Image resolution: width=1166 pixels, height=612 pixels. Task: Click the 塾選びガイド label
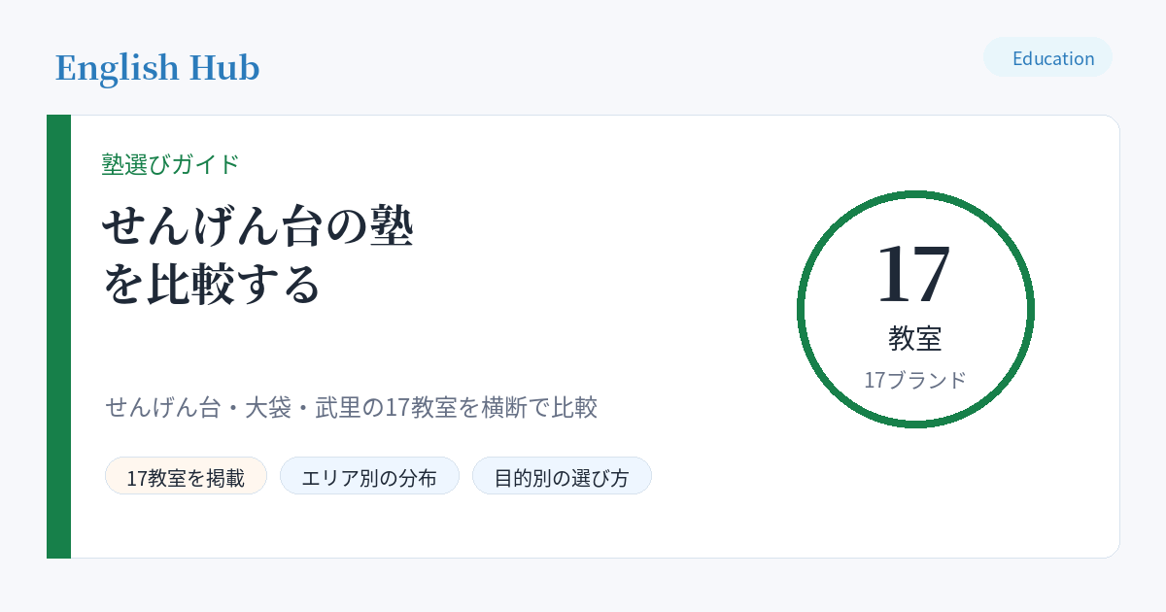(171, 164)
